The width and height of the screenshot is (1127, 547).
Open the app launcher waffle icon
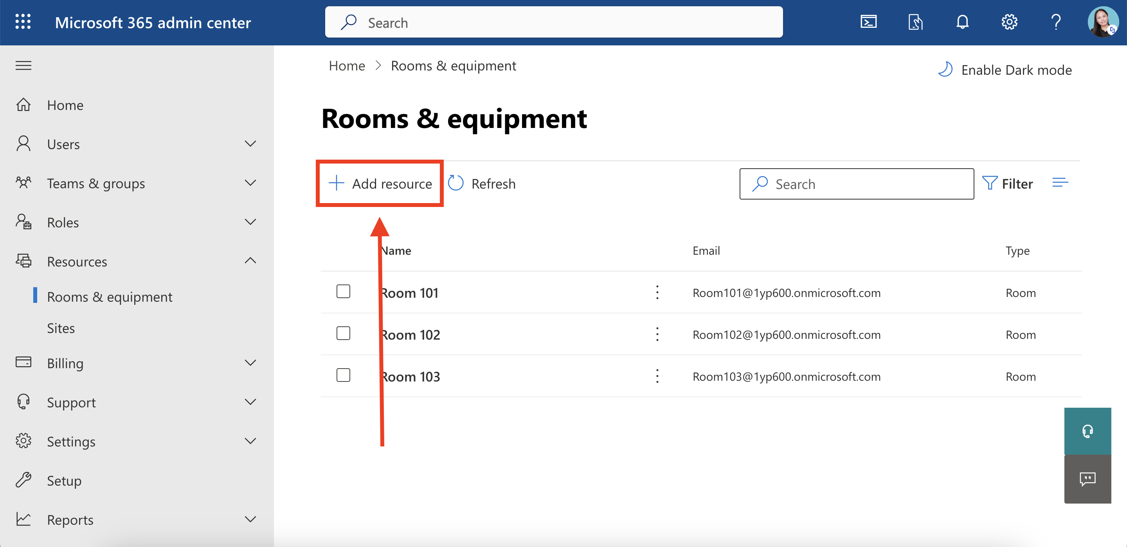23,22
